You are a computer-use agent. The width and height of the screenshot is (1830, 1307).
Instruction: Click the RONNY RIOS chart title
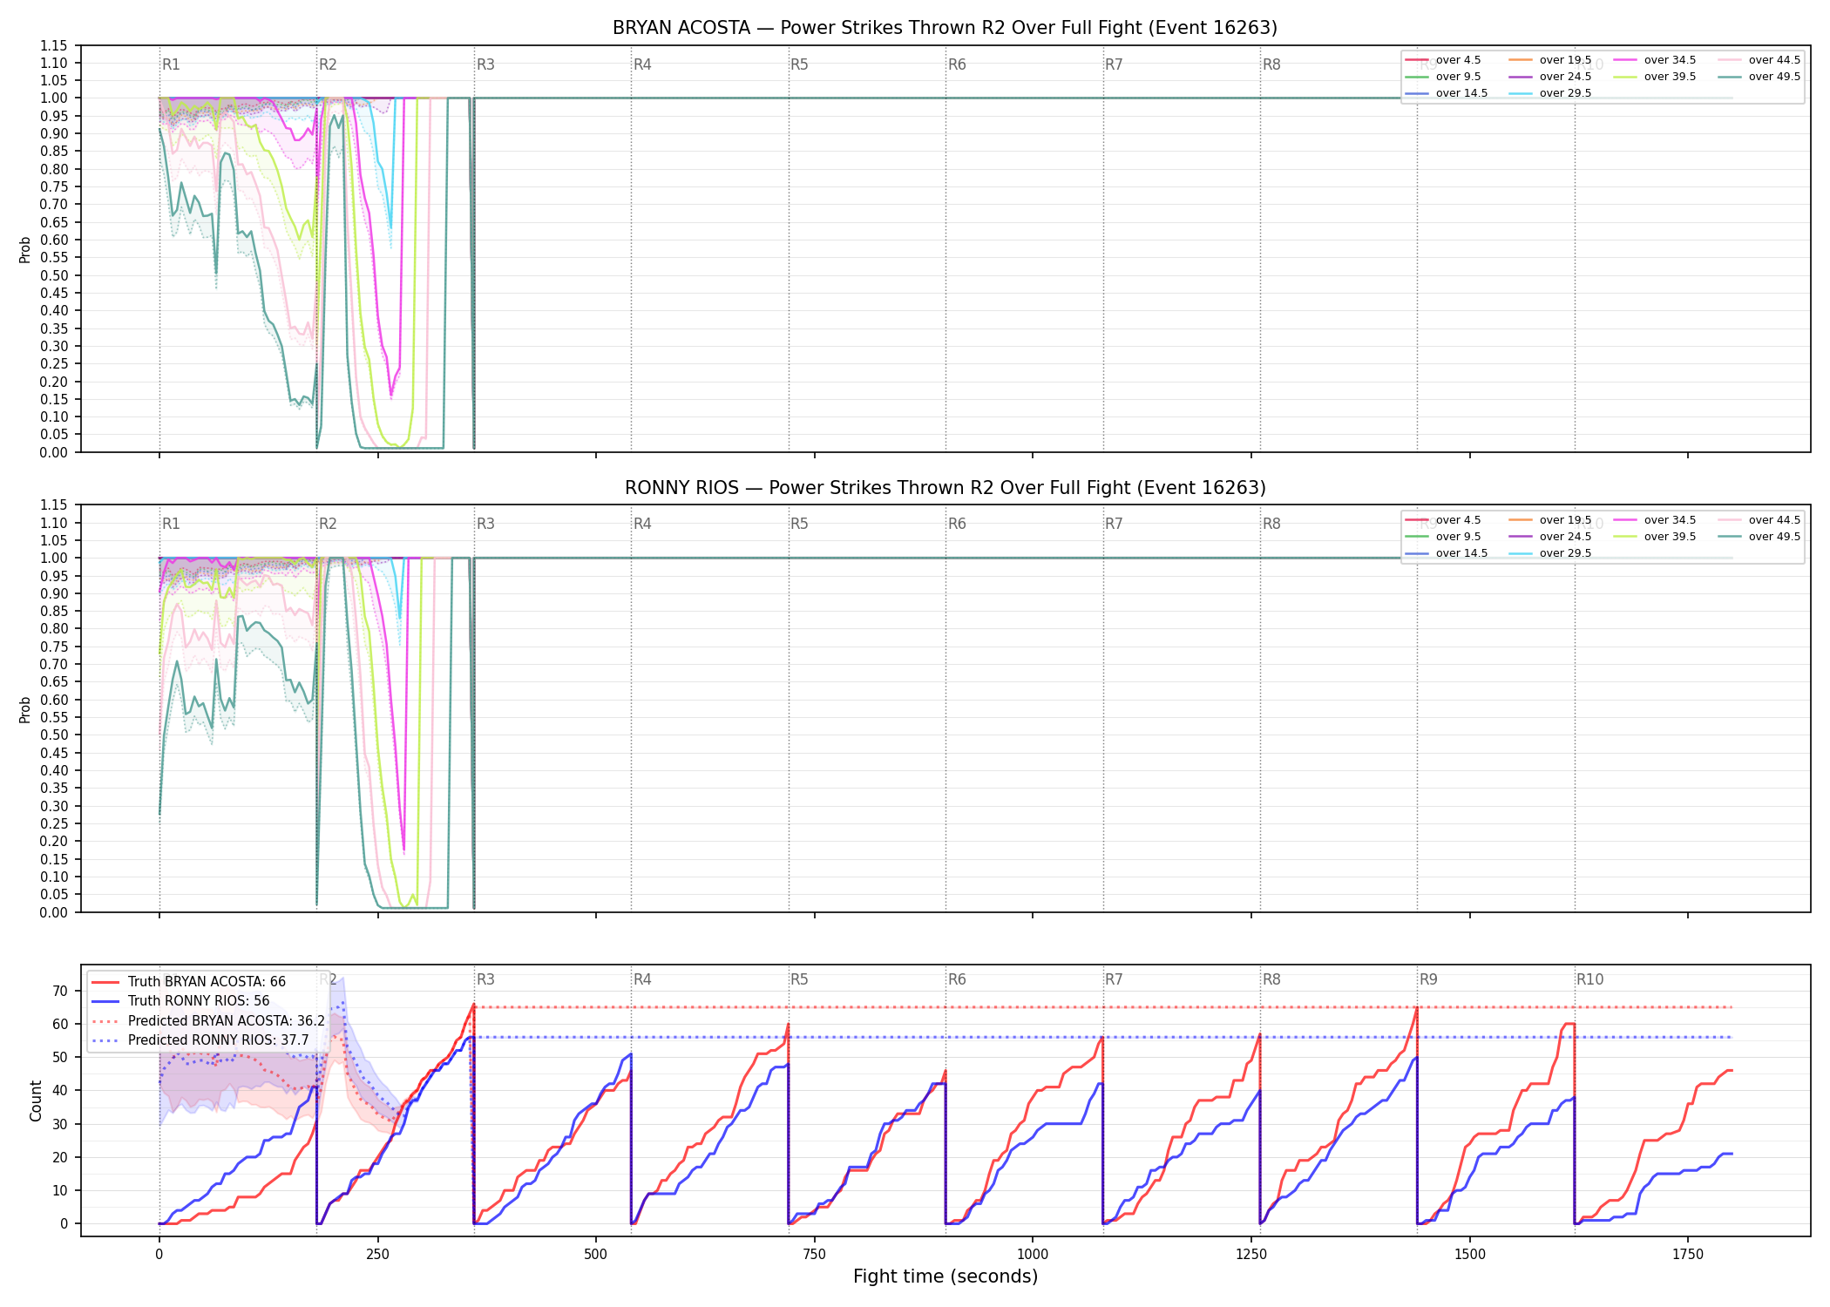(945, 488)
